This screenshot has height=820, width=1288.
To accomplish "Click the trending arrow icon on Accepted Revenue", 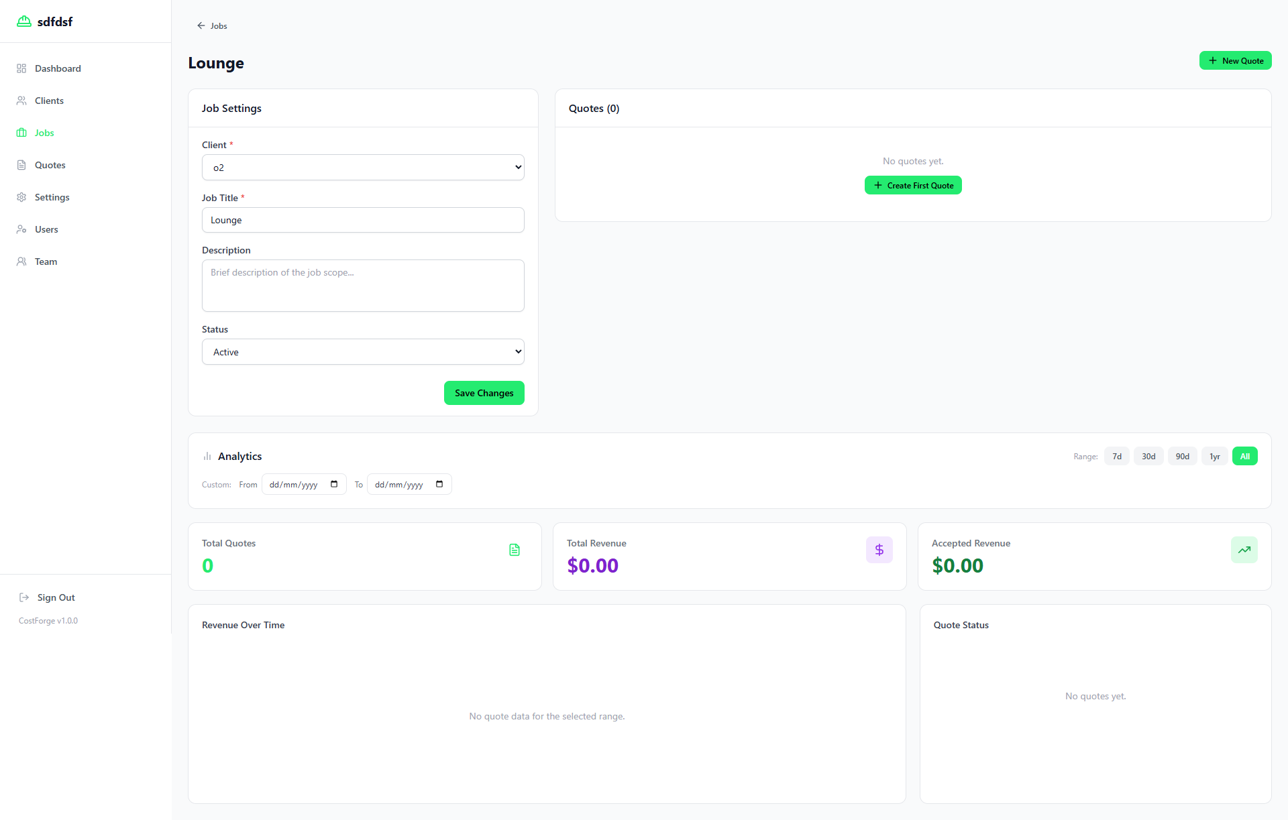I will [1244, 550].
